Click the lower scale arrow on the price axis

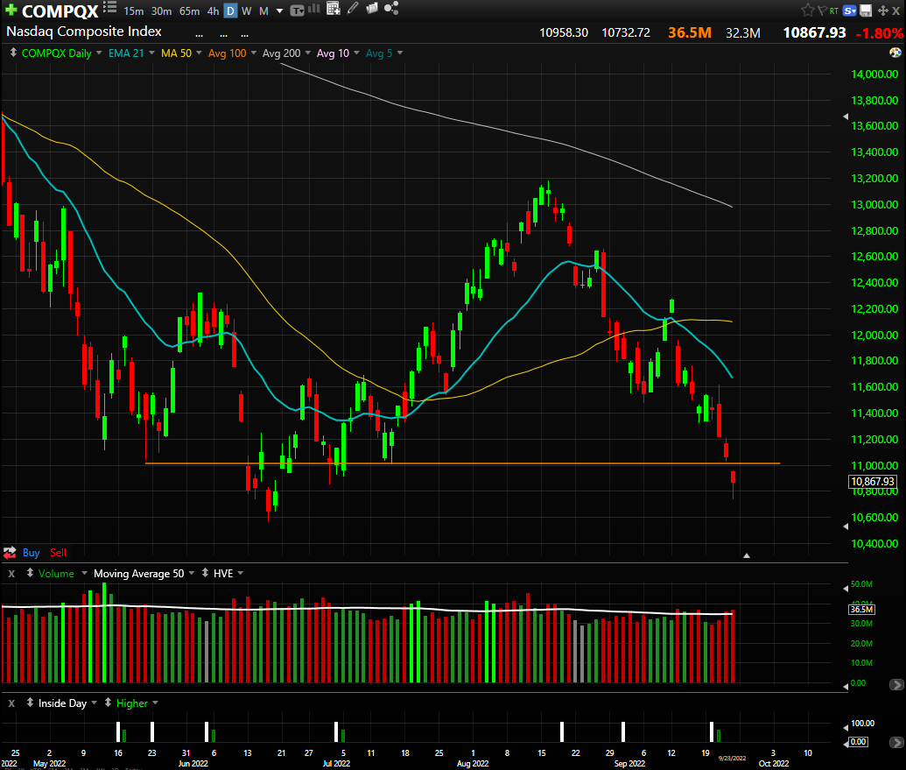846,526
